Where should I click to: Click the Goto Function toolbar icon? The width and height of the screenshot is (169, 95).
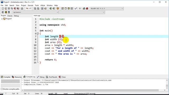coord(42,8)
